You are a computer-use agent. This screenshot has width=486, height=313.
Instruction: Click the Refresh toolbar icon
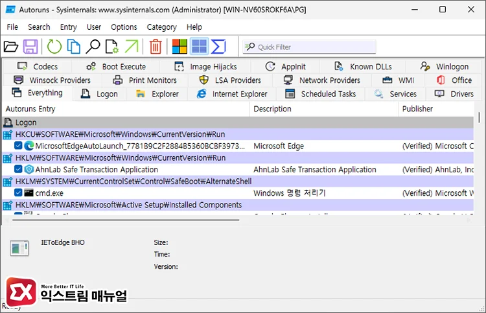54,47
